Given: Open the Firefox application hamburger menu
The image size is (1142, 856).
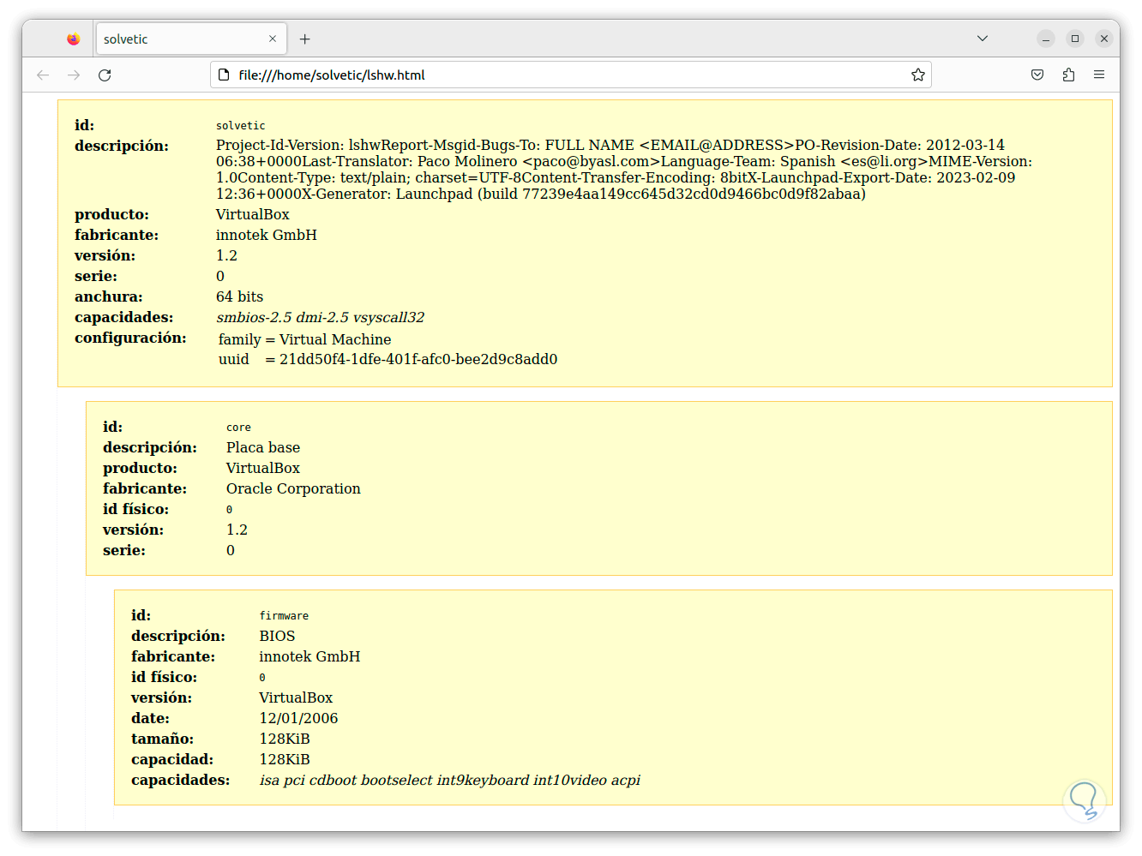Looking at the screenshot, I should 1099,75.
